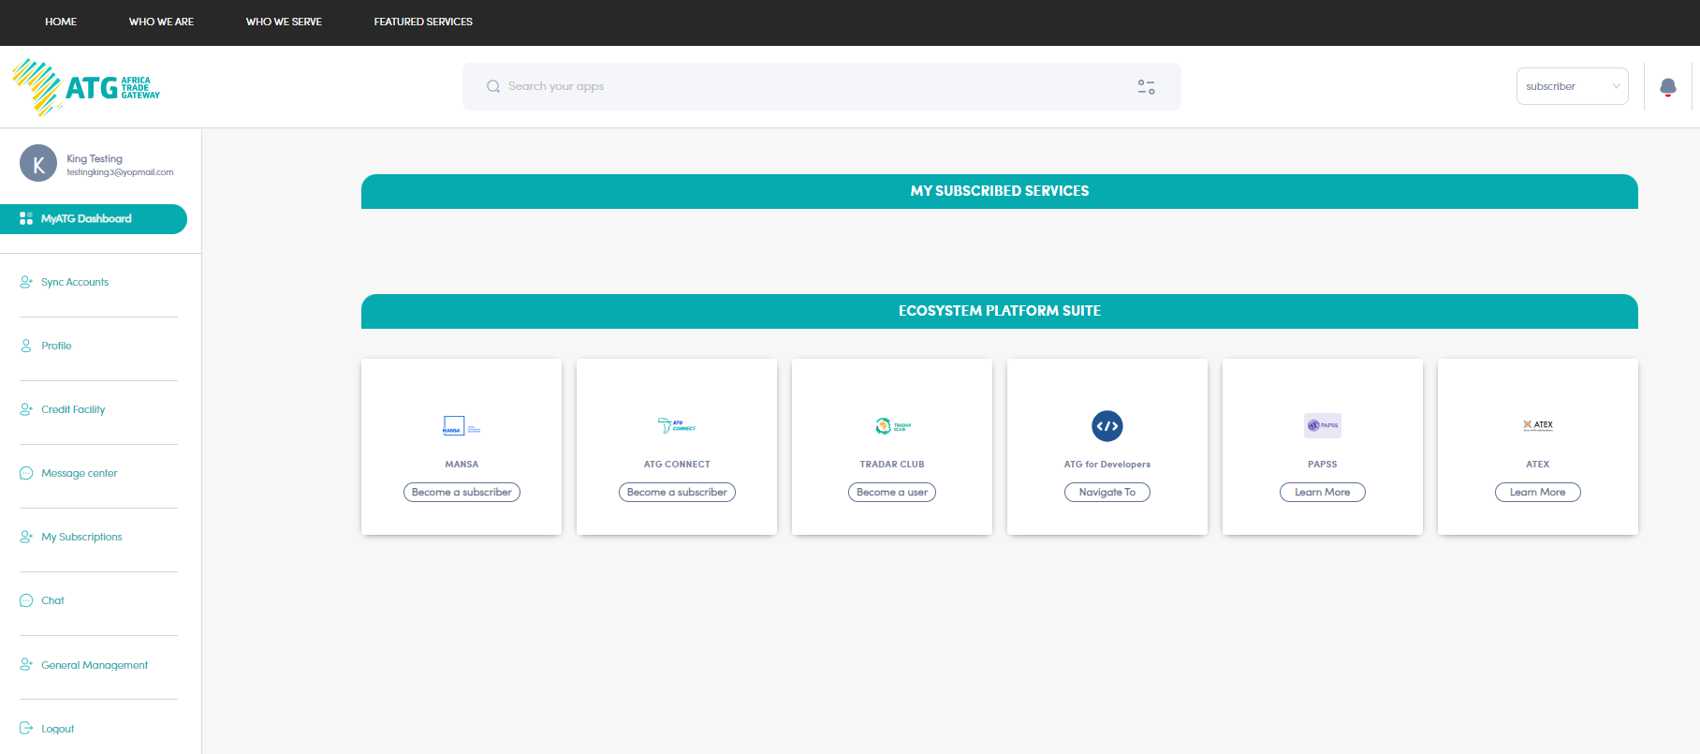This screenshot has width=1700, height=754.
Task: Click the testingking3@yopmail.com email text
Action: click(x=120, y=172)
